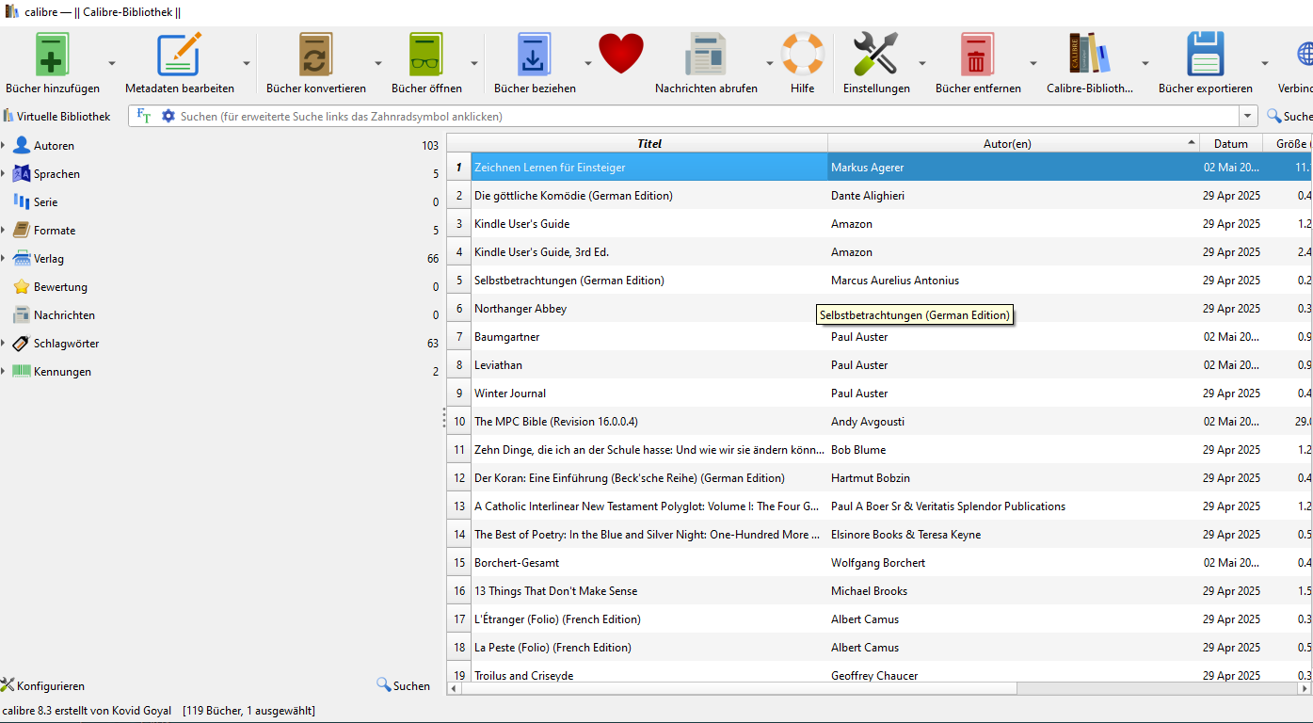Expand the Autoren tree node arrow
This screenshot has width=1313, height=723.
(x=4, y=146)
